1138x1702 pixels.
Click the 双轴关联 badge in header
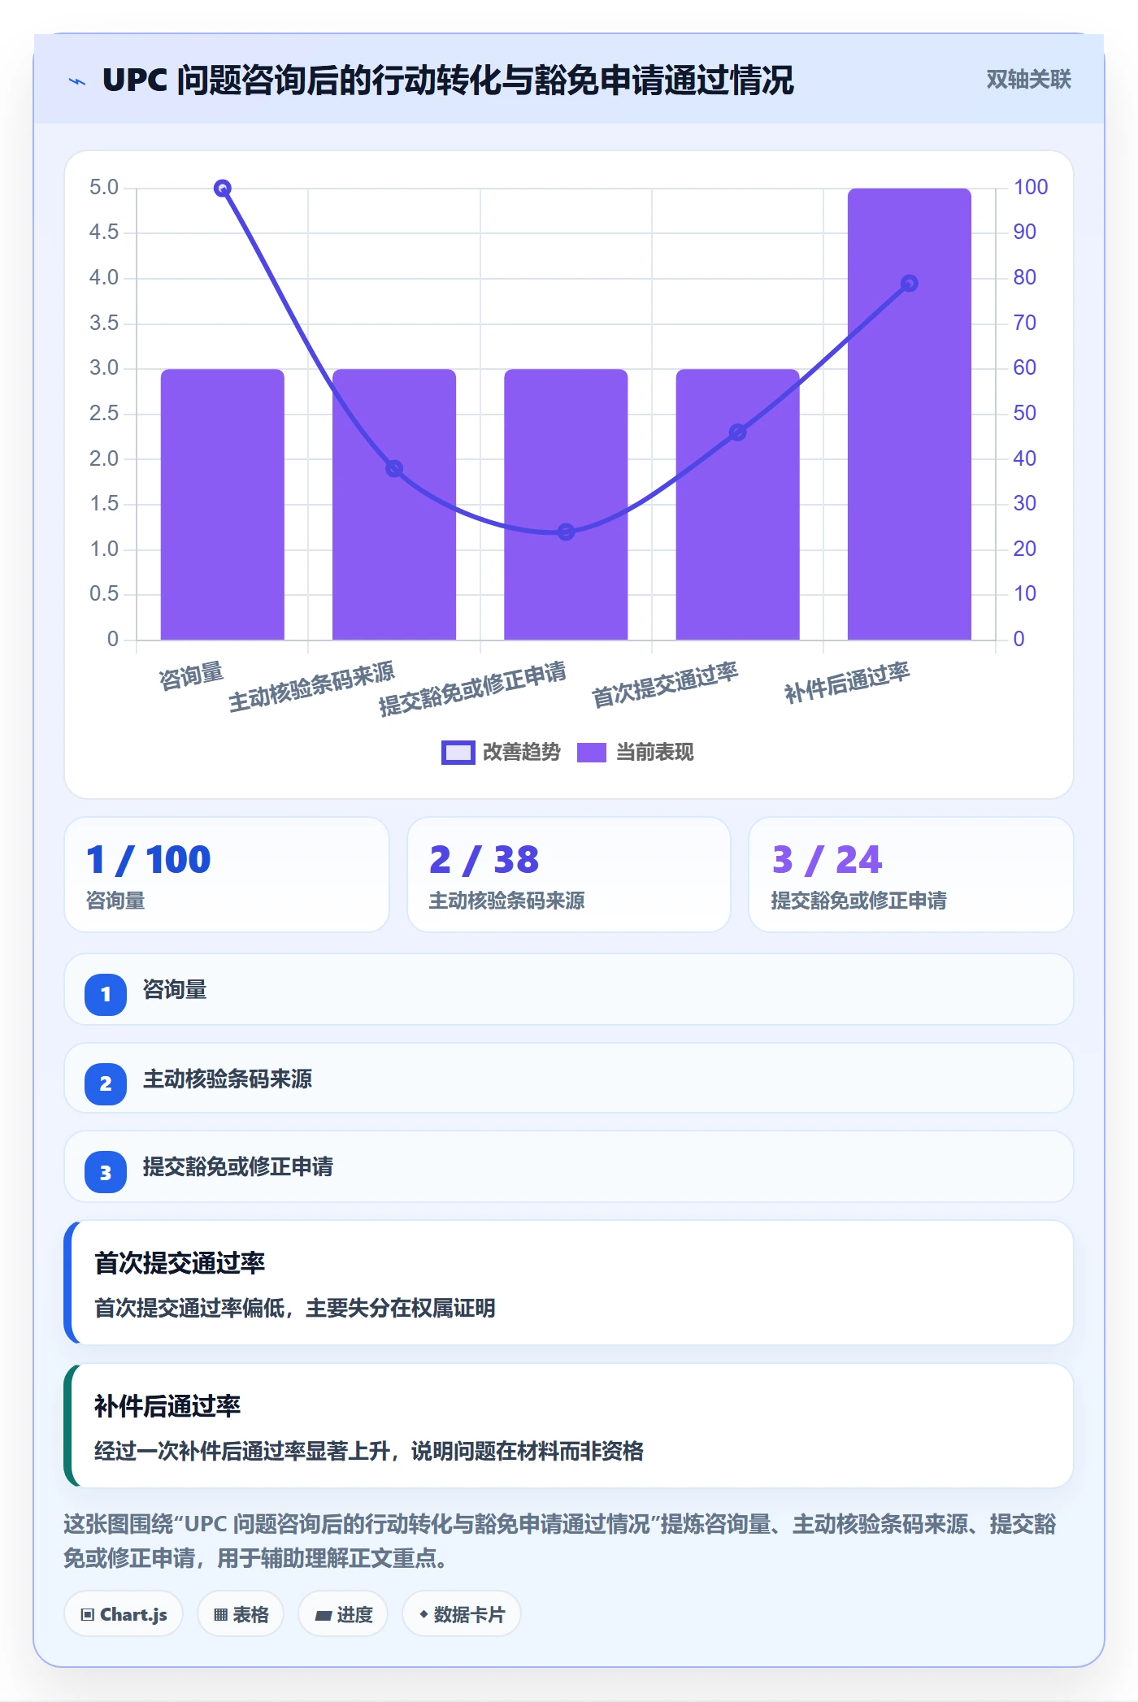(1028, 79)
